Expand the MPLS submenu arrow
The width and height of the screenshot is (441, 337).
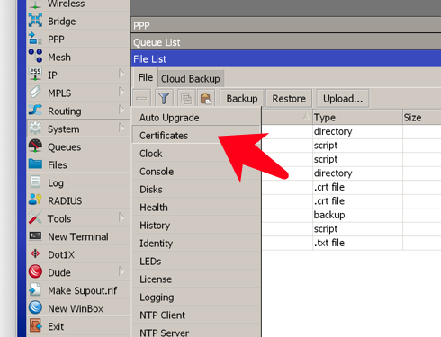click(x=121, y=92)
